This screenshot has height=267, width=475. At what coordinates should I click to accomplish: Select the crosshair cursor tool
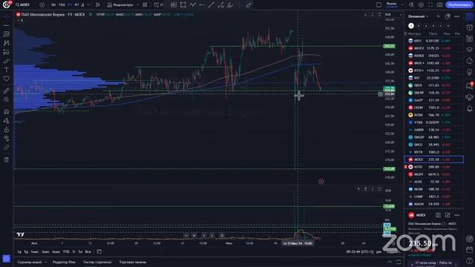pyautogui.click(x=7, y=16)
